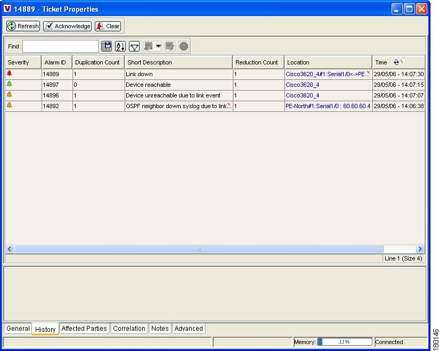
Task: Click the green bell icon for alarm 14897
Action: click(9, 84)
